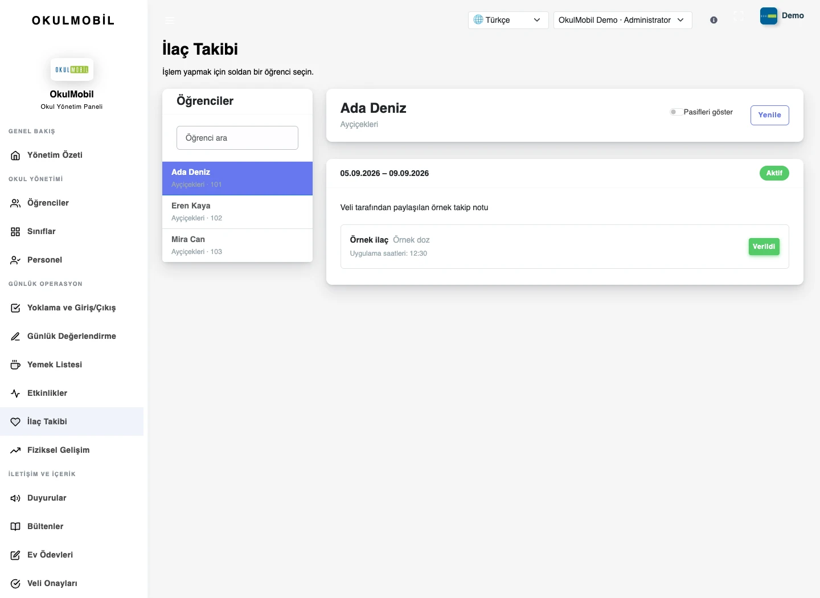Image resolution: width=820 pixels, height=598 pixels.
Task: Click the OkulMobil logo in the sidebar
Action: [x=72, y=69]
